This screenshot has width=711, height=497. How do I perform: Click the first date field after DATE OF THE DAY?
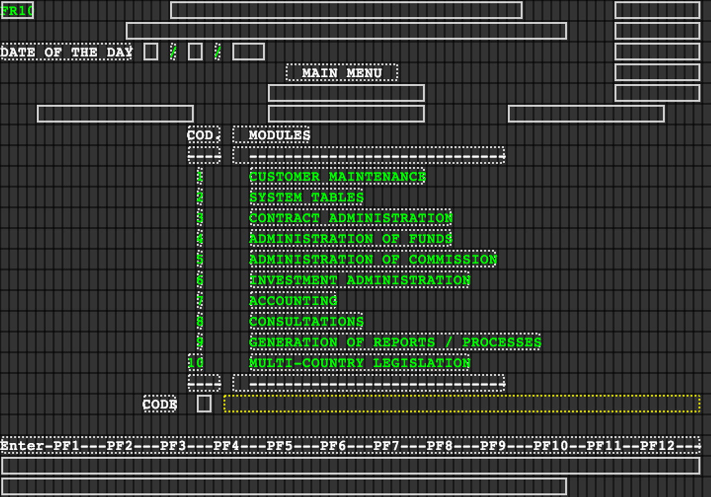pos(151,52)
